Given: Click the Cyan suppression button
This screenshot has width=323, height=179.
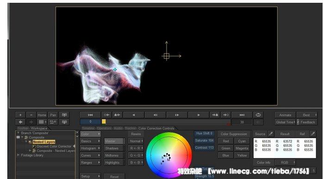Looking at the screenshot, I should click(242, 141).
